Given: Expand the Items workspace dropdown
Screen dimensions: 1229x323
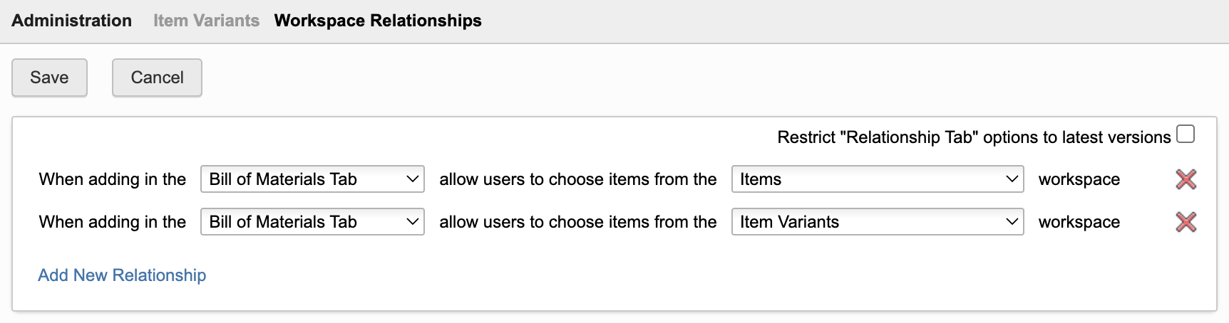Looking at the screenshot, I should 878,179.
